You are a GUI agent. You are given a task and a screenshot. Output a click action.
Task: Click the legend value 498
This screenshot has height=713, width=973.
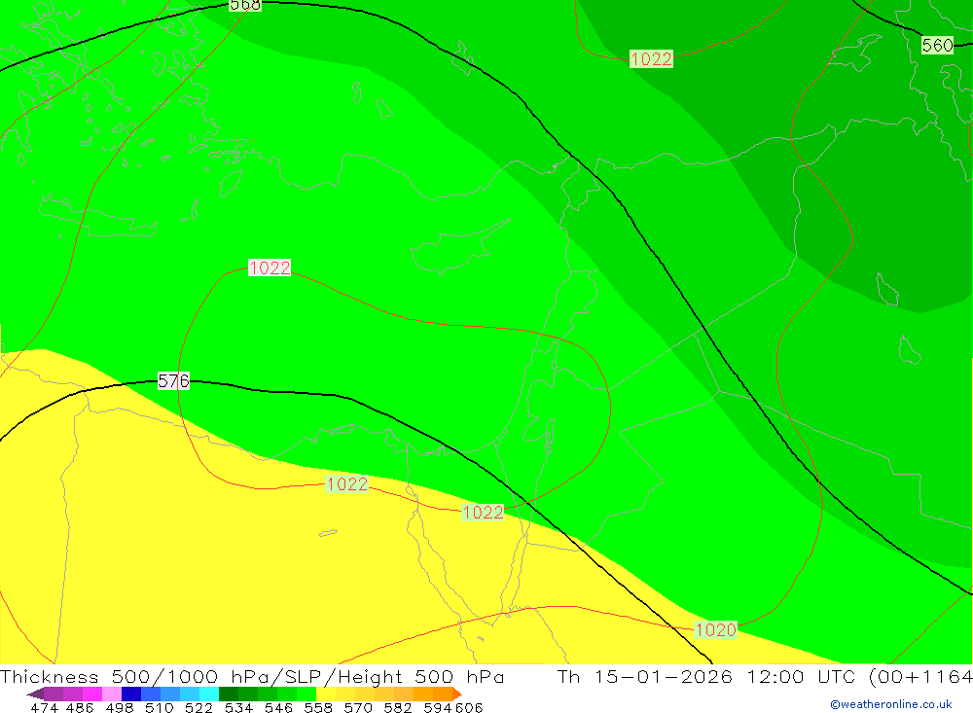coord(119,707)
